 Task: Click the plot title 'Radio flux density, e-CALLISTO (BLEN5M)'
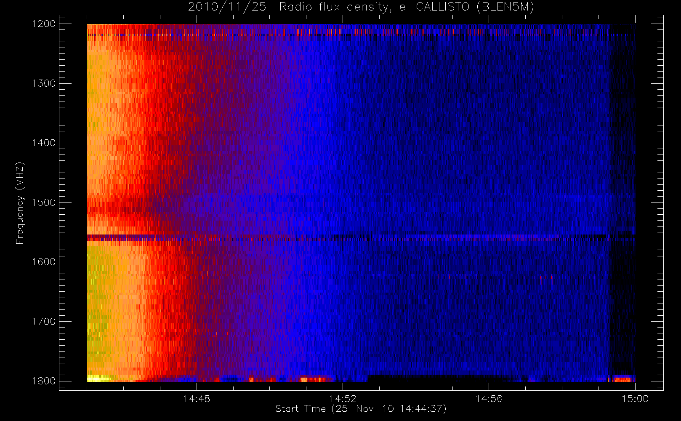coord(407,7)
